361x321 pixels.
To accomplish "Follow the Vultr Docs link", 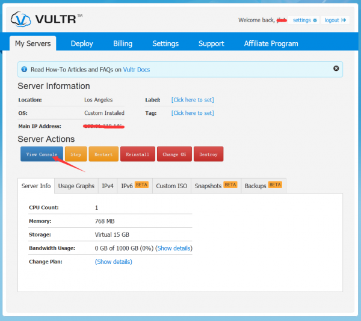I will 137,70.
